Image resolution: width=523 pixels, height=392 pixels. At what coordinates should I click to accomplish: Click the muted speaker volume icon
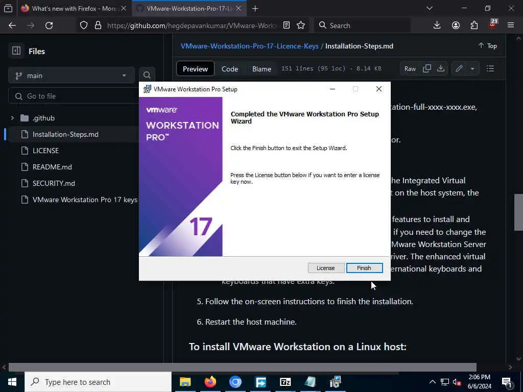click(457, 382)
